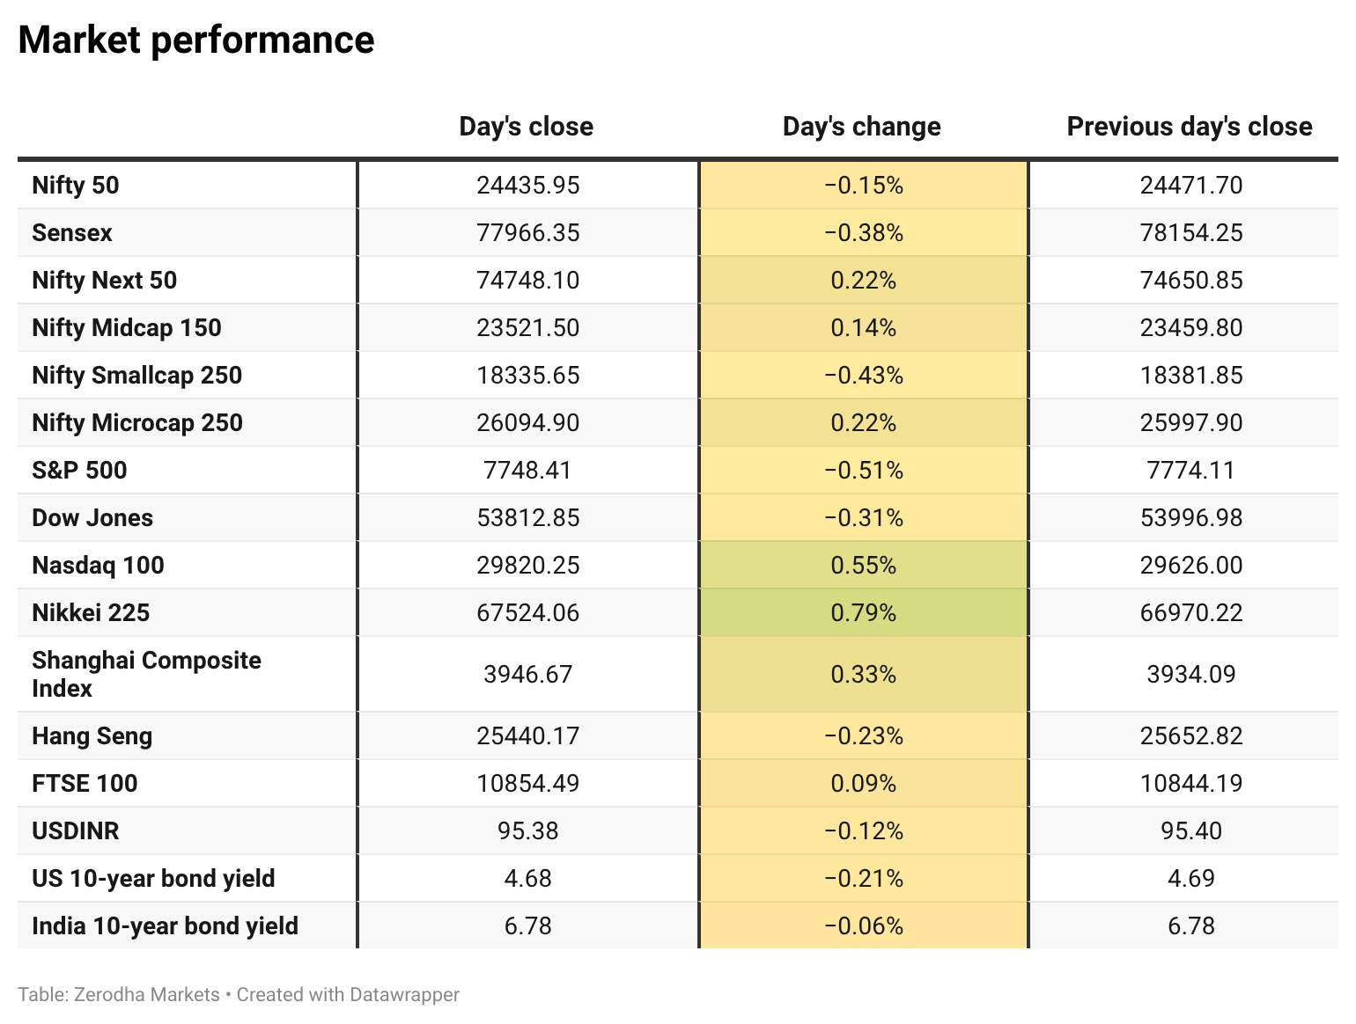Click the Nikkei 225 day's change cell 0.79%
The width and height of the screenshot is (1356, 1024).
pos(864,613)
